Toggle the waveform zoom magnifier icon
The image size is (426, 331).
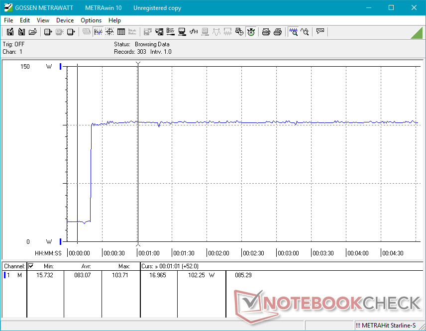[294, 32]
